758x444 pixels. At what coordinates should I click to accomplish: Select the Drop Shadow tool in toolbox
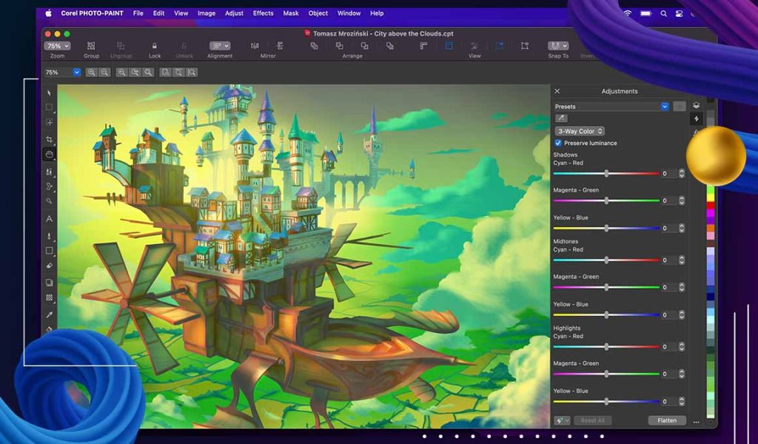(x=49, y=282)
